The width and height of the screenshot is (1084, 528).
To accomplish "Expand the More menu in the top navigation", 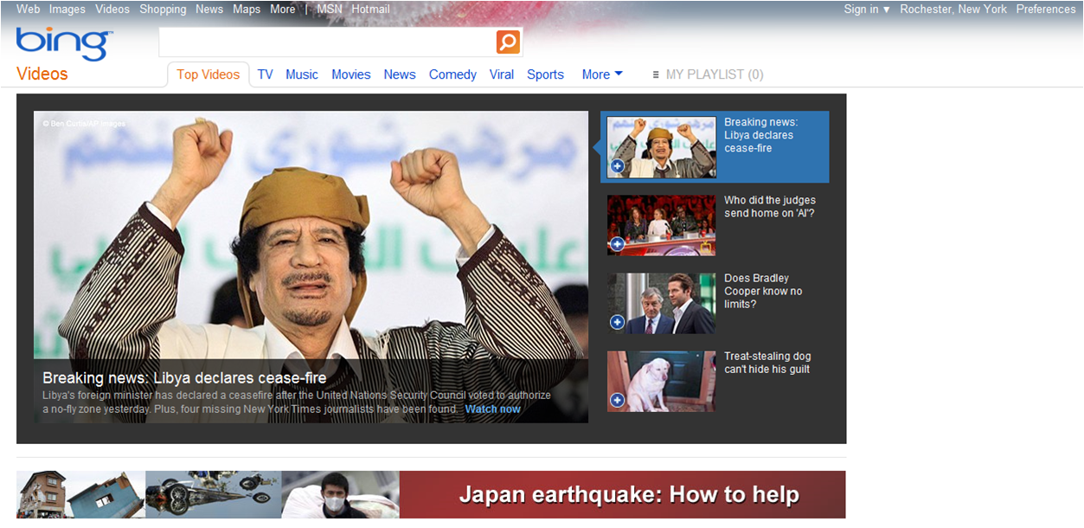I will [x=283, y=9].
